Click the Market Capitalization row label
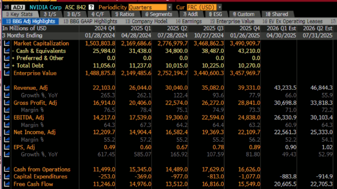Image resolution: width=337 pixels, height=189 pixels. click(41, 43)
